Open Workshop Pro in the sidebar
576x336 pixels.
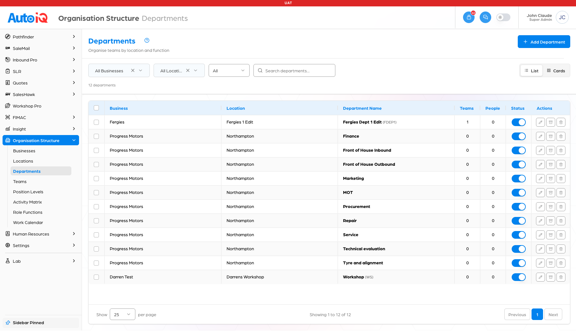click(41, 106)
